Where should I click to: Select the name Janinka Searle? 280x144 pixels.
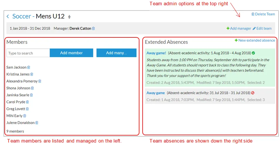18,95
